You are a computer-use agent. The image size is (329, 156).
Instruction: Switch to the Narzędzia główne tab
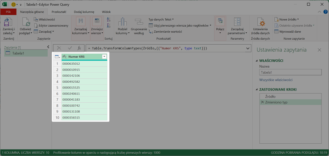(32, 12)
